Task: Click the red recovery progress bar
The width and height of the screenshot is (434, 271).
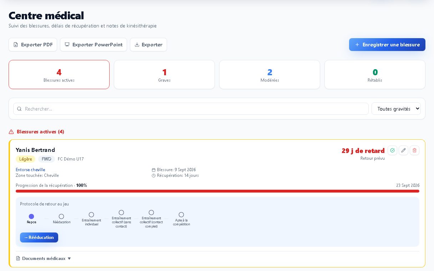Action: pos(217,191)
